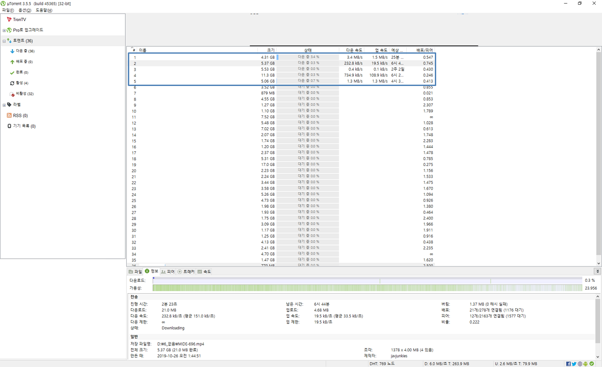
Task: Filter by seeding green up arrow icon
Action: pos(12,62)
